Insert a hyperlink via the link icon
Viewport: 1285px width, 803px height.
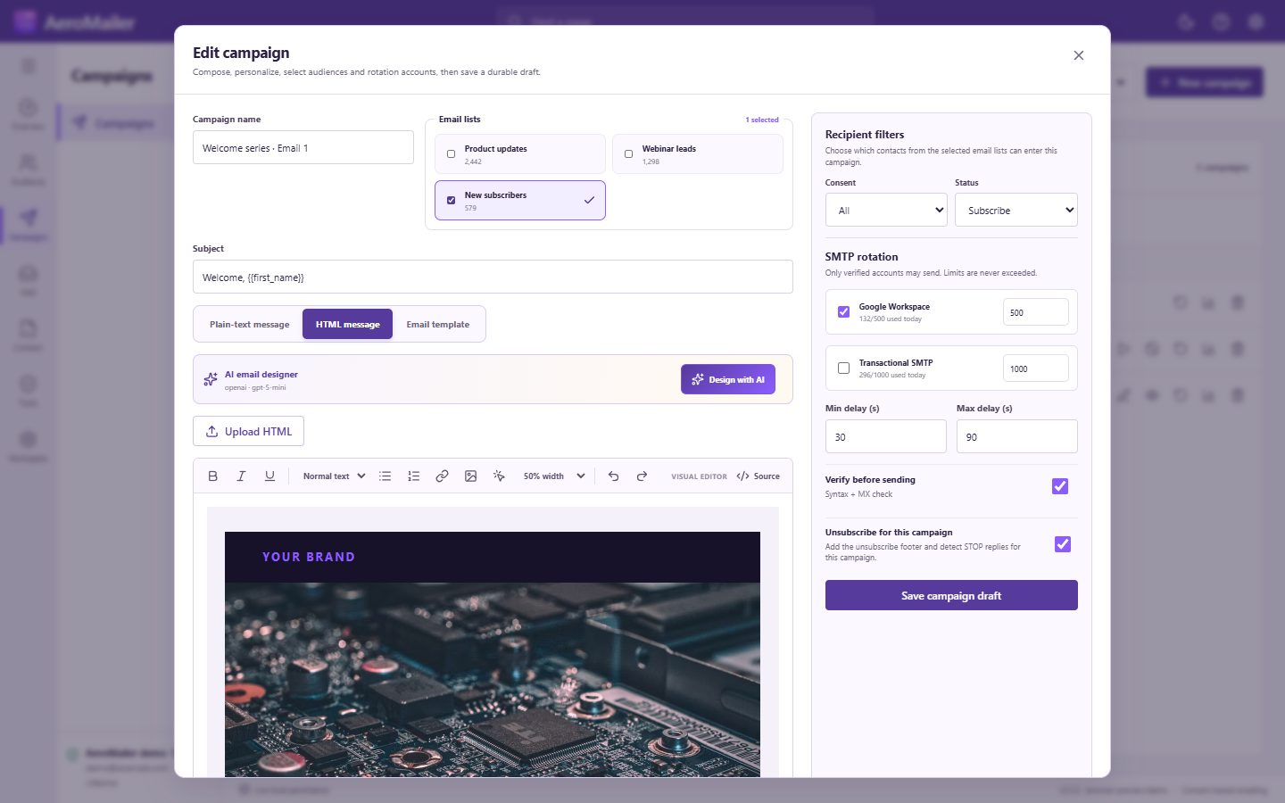[442, 476]
